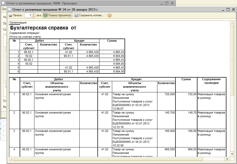The image size is (237, 164).
Task: Click Сохранить копию... to save a copy
Action: click(x=89, y=15)
